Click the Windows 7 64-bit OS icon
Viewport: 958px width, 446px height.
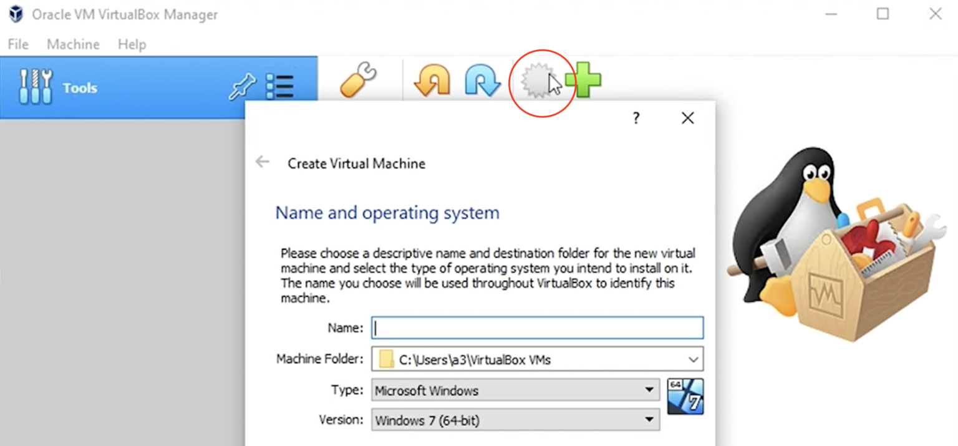(685, 395)
